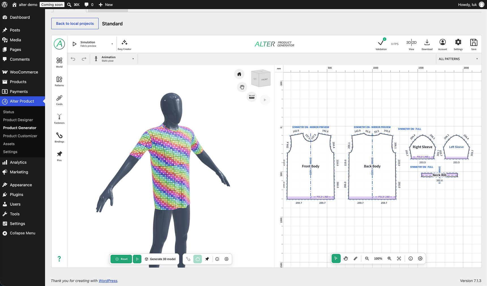Click the view orientation cube
487x286 pixels.
coord(261,78)
